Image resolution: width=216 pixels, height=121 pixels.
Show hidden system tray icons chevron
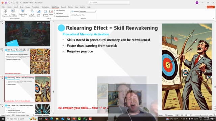181,119
